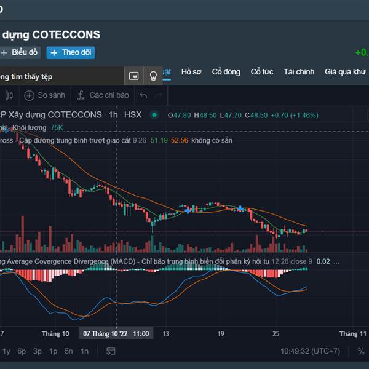Click the Biểu đồ button
Viewport: 369px width, 369px height.
pos(20,52)
